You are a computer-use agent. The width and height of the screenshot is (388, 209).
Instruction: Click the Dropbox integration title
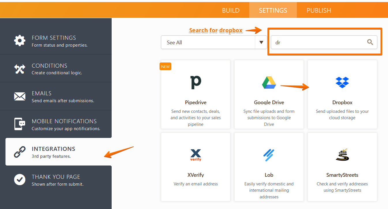[342, 102]
